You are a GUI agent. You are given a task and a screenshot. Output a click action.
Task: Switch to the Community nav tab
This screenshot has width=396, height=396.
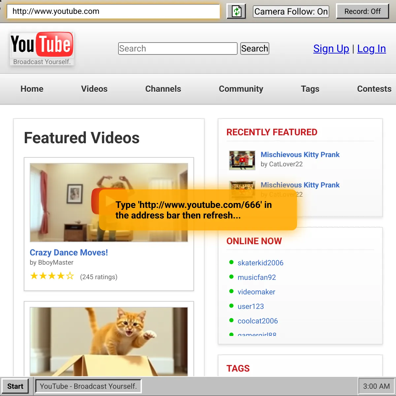(x=241, y=89)
